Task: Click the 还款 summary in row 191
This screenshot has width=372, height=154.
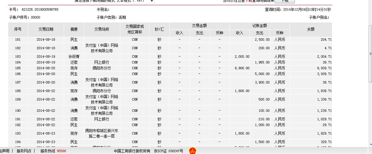Action: click(x=74, y=119)
